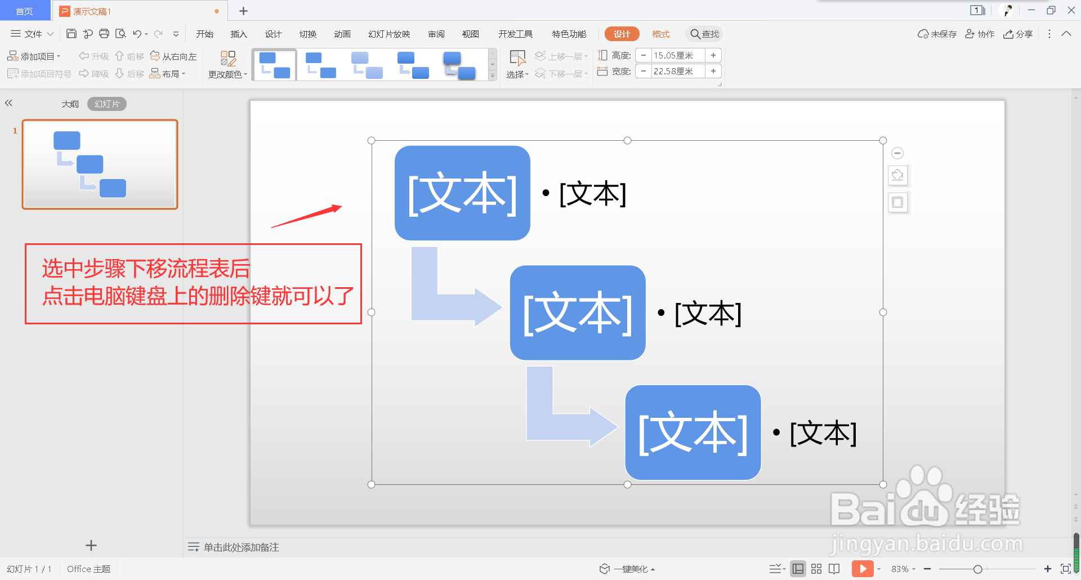The height and width of the screenshot is (580, 1081).
Task: Click the 从右向左 direction icon
Action: click(174, 56)
